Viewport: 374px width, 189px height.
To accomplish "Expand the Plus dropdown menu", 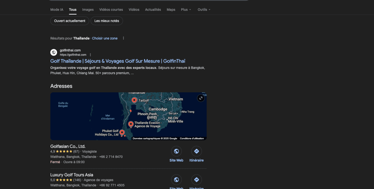I will click(186, 10).
